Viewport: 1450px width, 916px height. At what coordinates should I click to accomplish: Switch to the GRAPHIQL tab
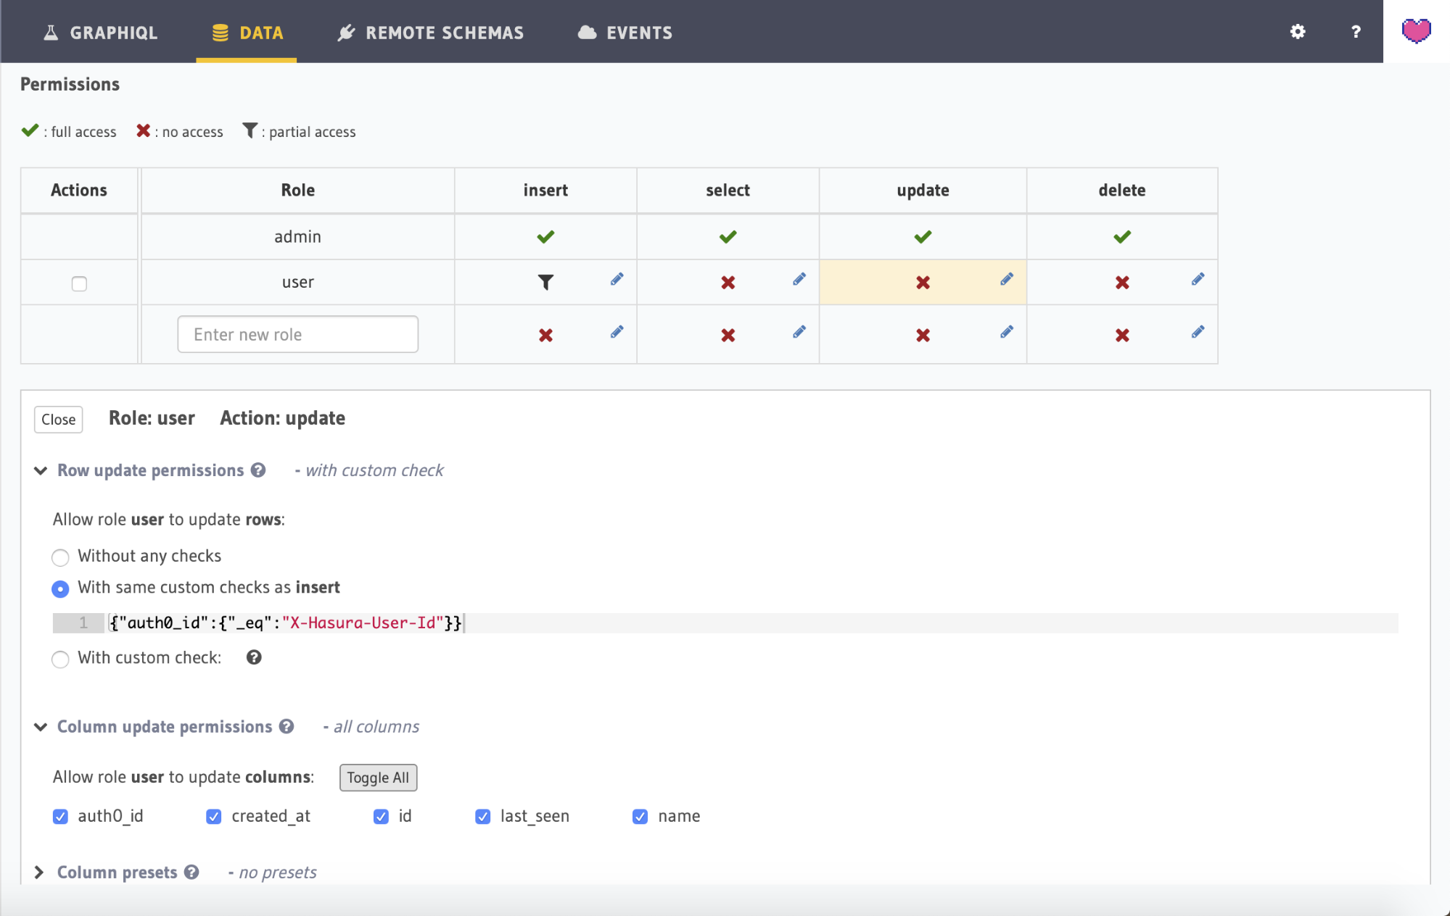(100, 32)
